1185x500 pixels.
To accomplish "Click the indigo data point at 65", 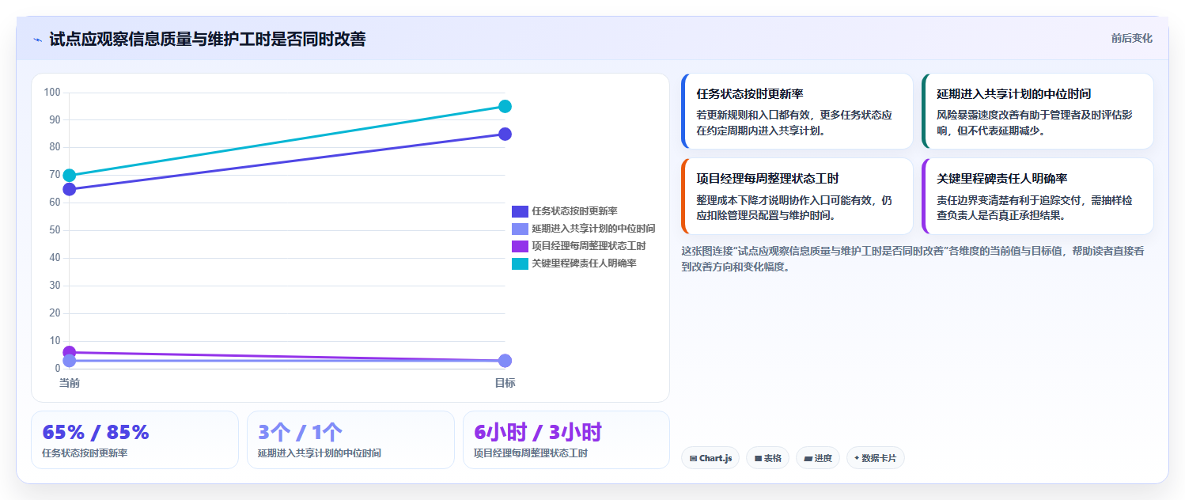I will pos(69,189).
